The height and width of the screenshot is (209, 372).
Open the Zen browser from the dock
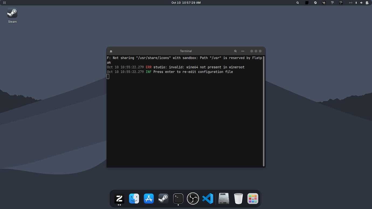click(119, 198)
